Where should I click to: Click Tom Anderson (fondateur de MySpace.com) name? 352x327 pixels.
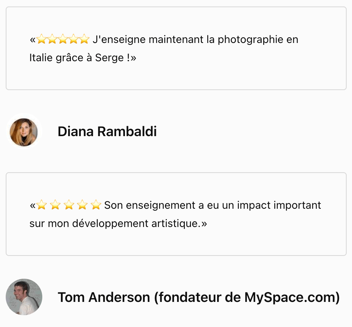click(199, 297)
